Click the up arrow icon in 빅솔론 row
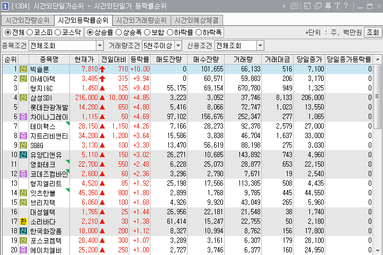 pos(102,69)
